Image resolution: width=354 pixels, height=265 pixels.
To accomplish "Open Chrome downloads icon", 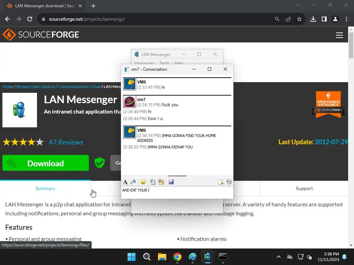I will (x=313, y=19).
